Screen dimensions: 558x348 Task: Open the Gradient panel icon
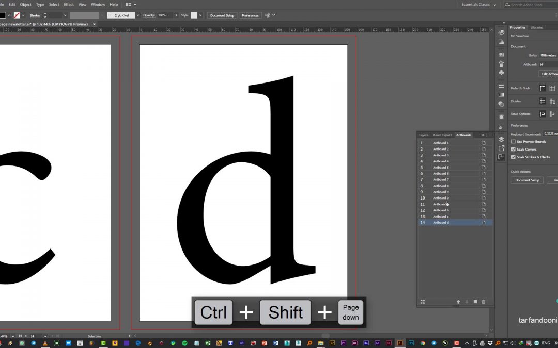pyautogui.click(x=501, y=95)
